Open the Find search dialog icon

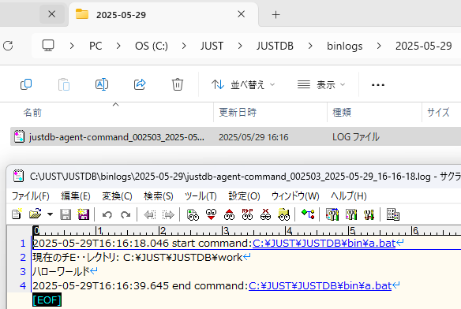point(193,214)
